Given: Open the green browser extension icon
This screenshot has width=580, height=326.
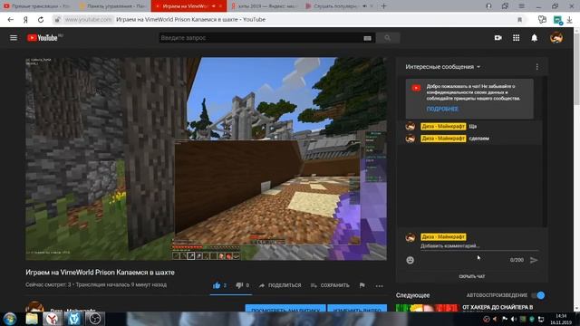Looking at the screenshot, I should pos(557,20).
